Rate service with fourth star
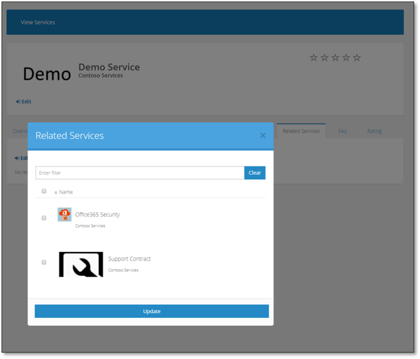The height and width of the screenshot is (359, 420). 346,57
